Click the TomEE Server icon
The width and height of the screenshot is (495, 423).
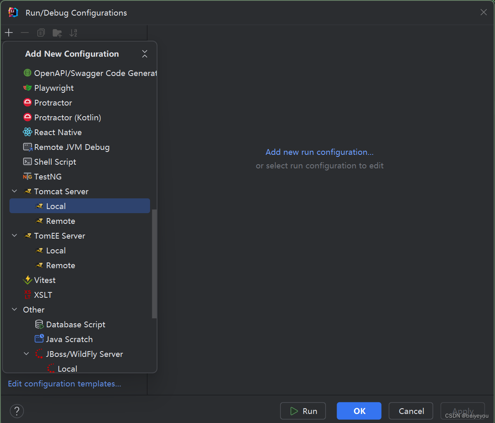click(x=28, y=236)
